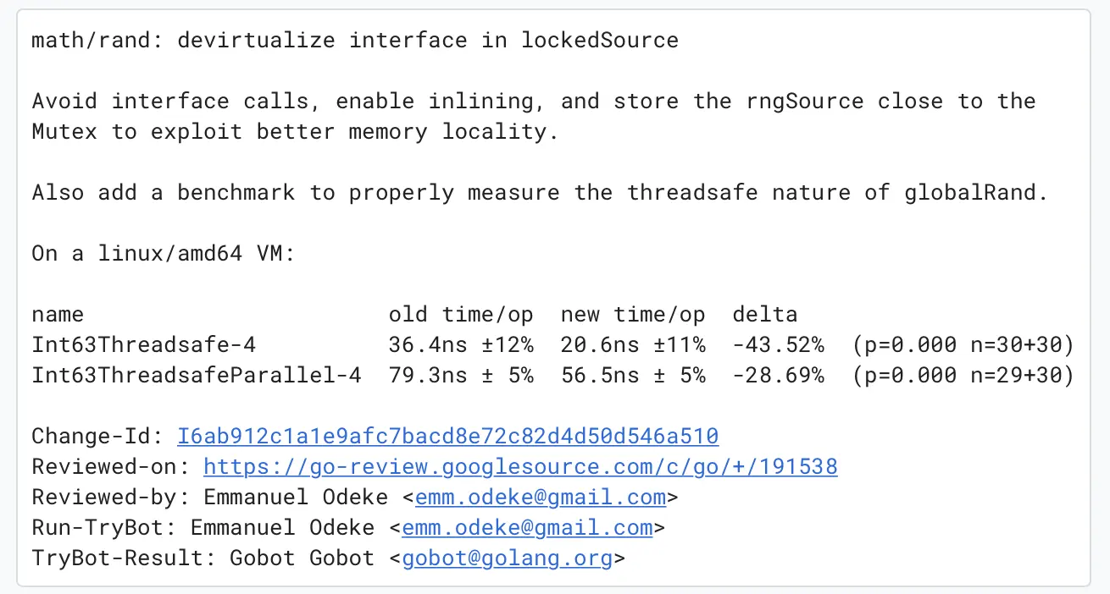Click the (p=0.000 n=29+30) statistics text
Image resolution: width=1110 pixels, height=594 pixels.
(x=964, y=376)
